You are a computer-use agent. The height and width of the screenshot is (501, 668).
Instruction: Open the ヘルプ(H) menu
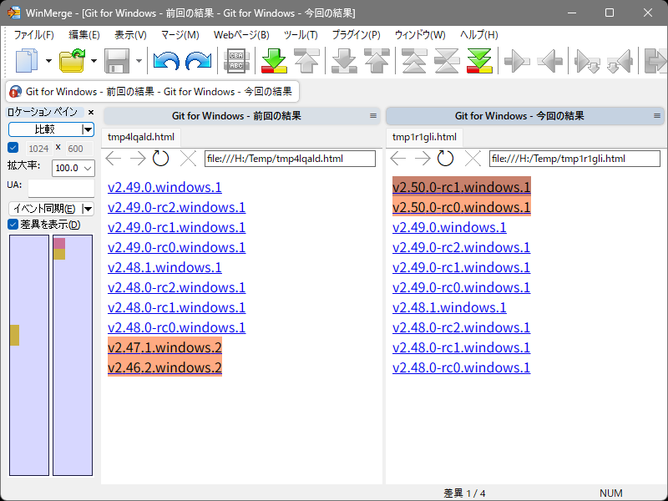478,35
